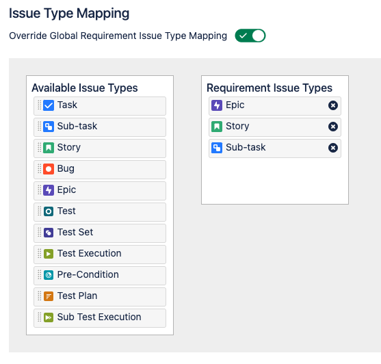Select Story in Available Issue Types list

click(100, 148)
